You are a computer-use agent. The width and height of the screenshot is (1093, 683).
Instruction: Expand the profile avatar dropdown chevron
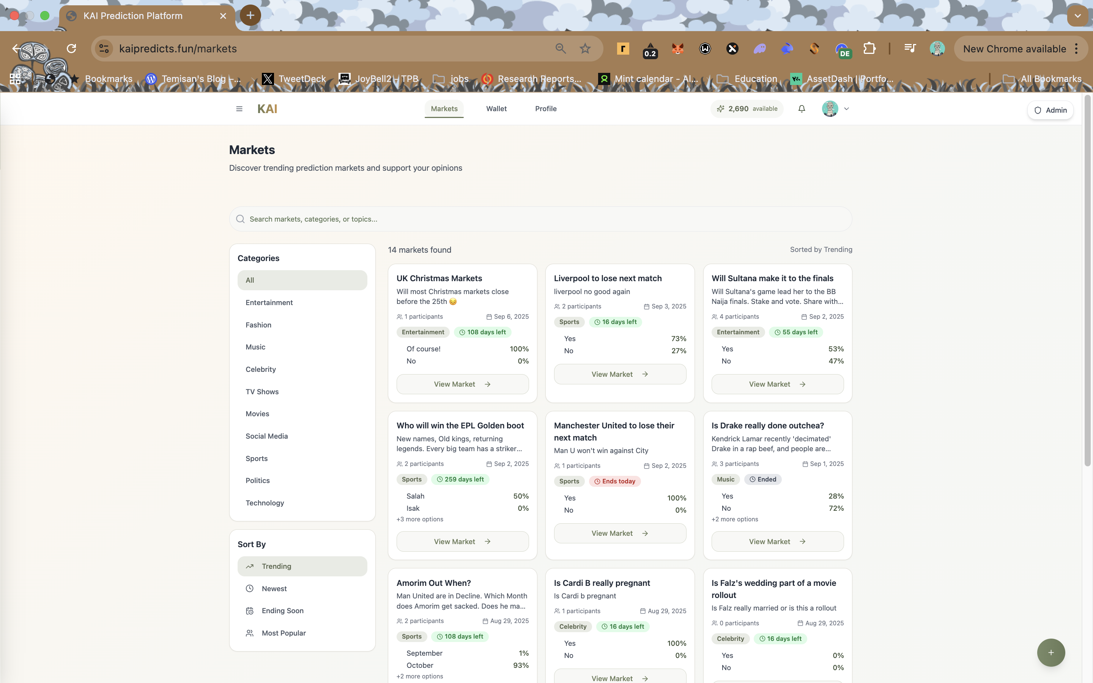pyautogui.click(x=846, y=109)
